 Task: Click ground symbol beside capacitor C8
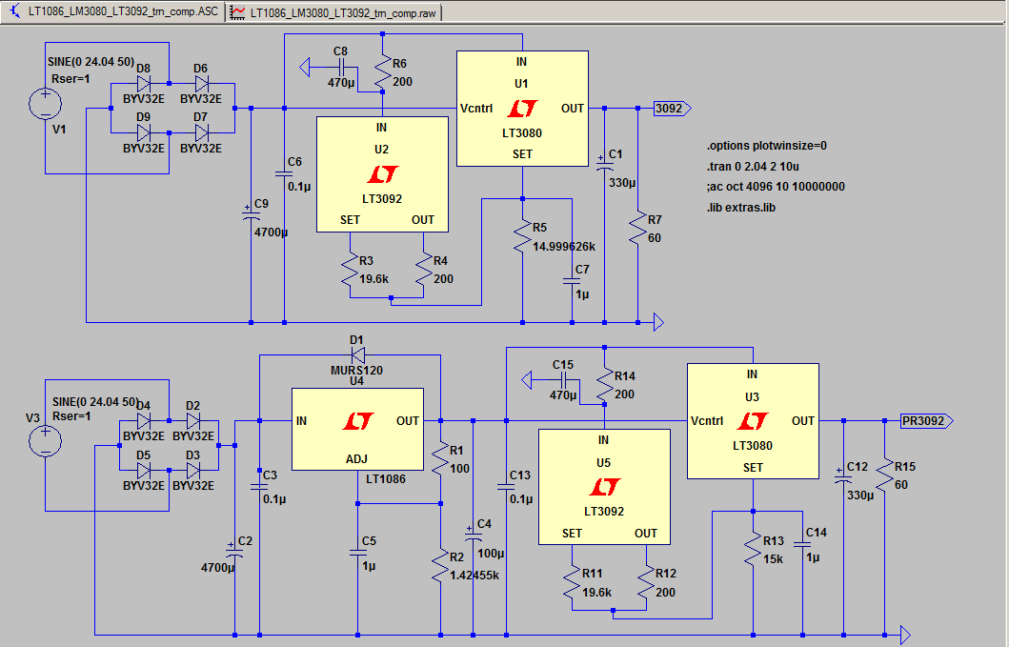coord(304,67)
